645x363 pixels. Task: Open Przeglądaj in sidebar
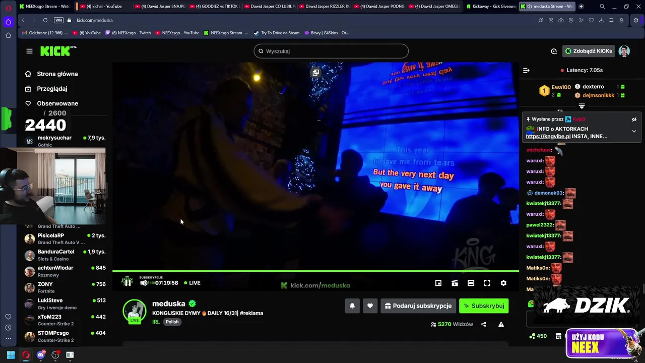(46, 88)
